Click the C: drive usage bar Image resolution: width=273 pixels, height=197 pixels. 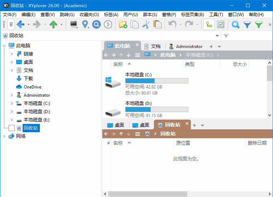[157, 81]
